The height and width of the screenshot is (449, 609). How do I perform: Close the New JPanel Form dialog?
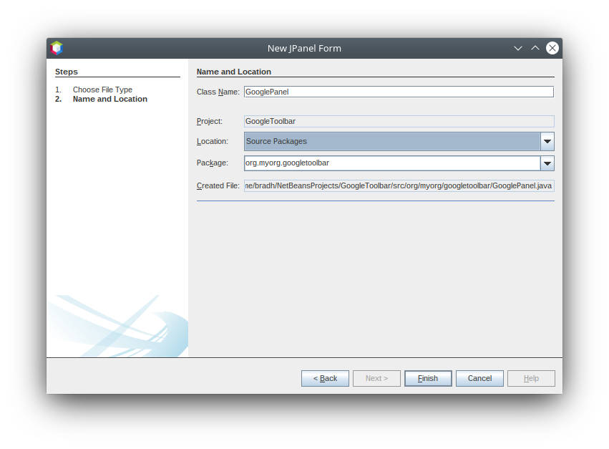pos(552,48)
